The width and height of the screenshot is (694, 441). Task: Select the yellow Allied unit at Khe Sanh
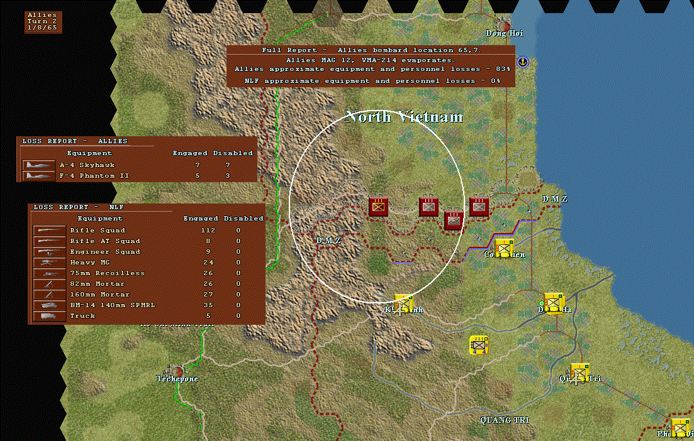click(403, 304)
